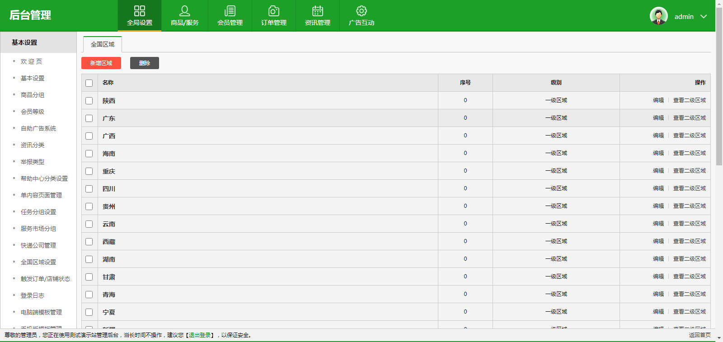Expand the admin dropdown arrow
Screen dimensions: 723x342
click(704, 17)
